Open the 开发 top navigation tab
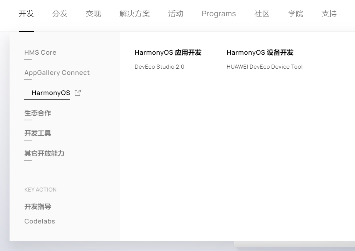Screen dimensions: 355x251 (26, 14)
